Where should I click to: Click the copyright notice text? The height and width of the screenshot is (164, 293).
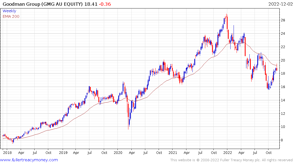pos(231,160)
